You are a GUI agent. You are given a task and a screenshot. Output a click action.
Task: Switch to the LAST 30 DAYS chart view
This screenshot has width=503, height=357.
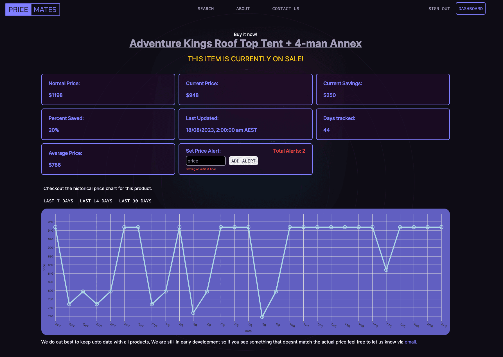pyautogui.click(x=135, y=201)
